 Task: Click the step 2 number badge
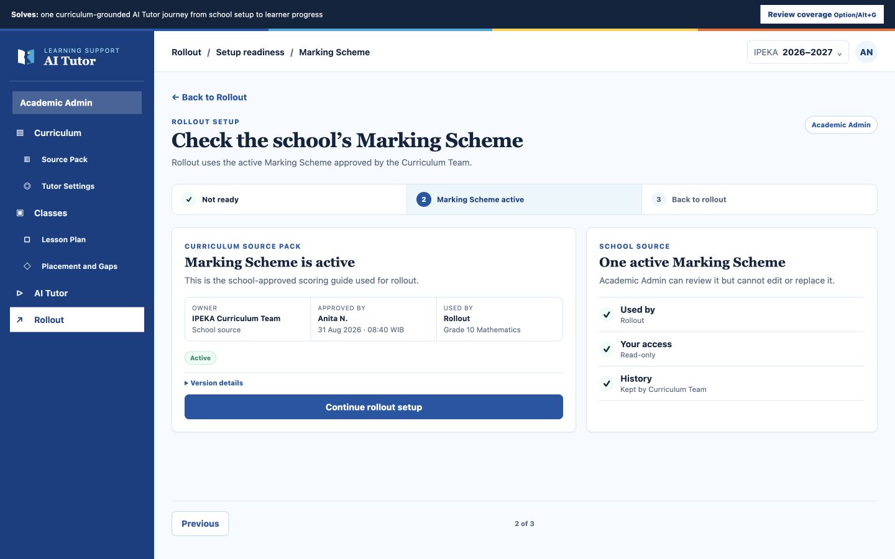pyautogui.click(x=424, y=199)
